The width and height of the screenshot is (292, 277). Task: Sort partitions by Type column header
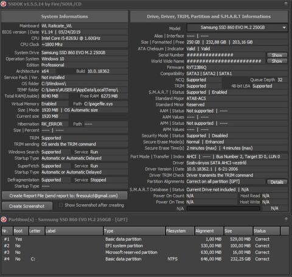coord(134,231)
